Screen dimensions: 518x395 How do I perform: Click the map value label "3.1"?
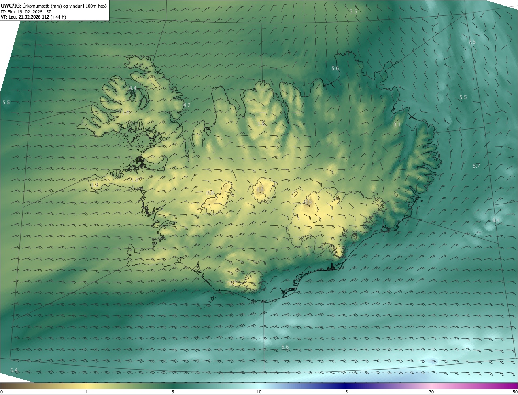click(x=397, y=125)
